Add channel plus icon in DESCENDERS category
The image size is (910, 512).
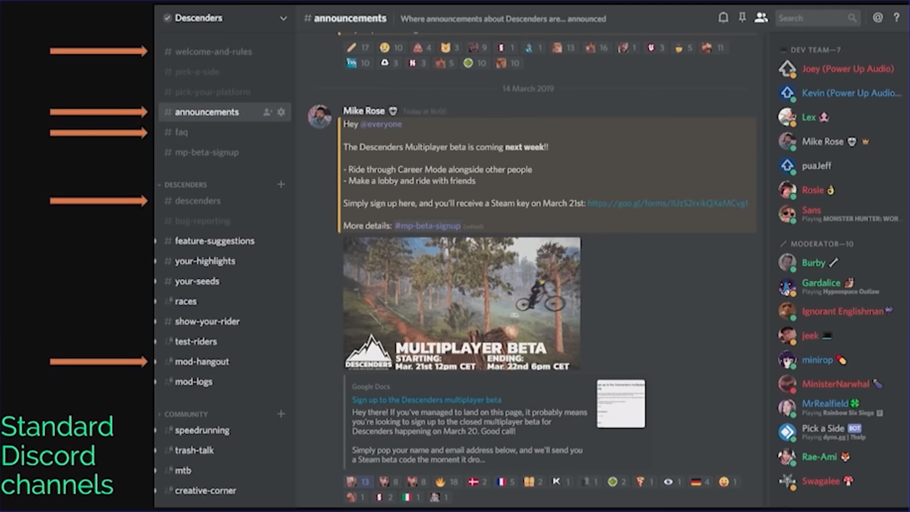(281, 184)
